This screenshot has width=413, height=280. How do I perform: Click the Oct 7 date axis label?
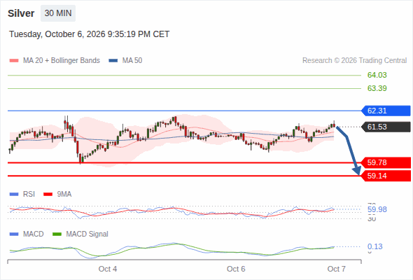337,269
